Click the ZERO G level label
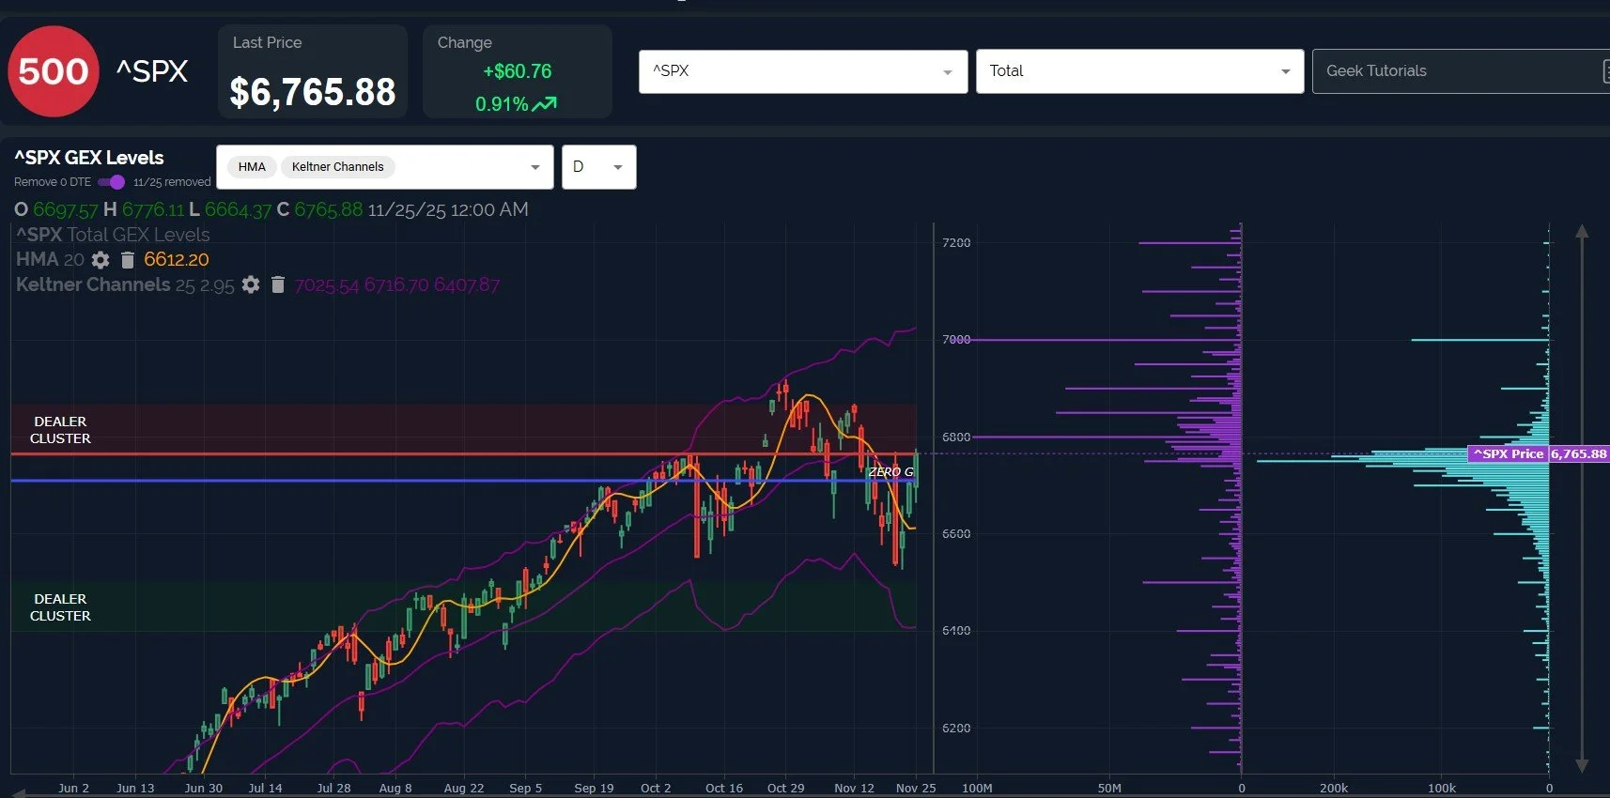1610x798 pixels. [890, 472]
